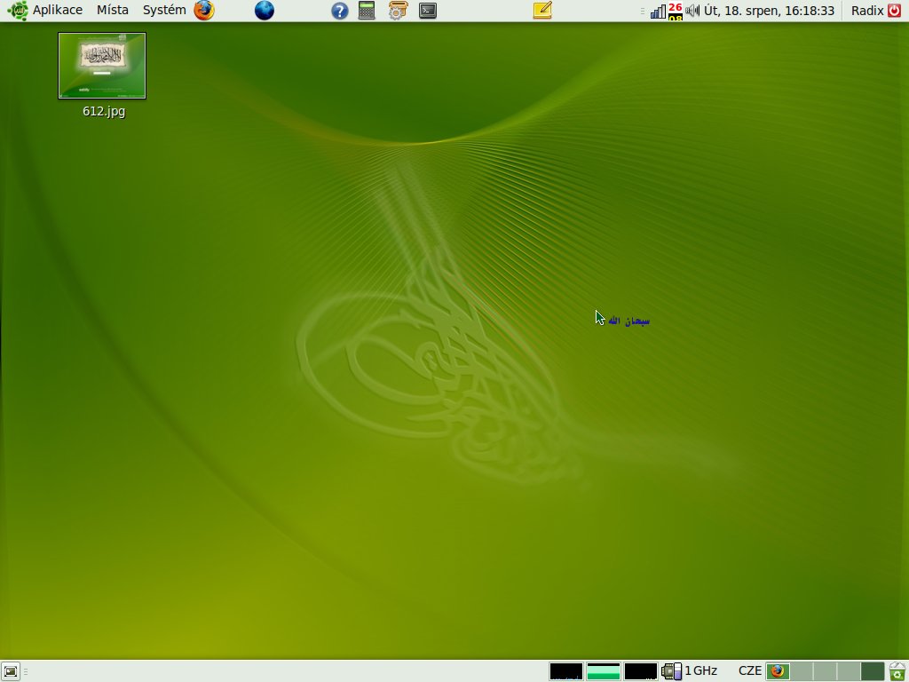Screen dimensions: 909x682
Task: Click the CPU frequency 1 GHz monitor
Action: coord(690,671)
